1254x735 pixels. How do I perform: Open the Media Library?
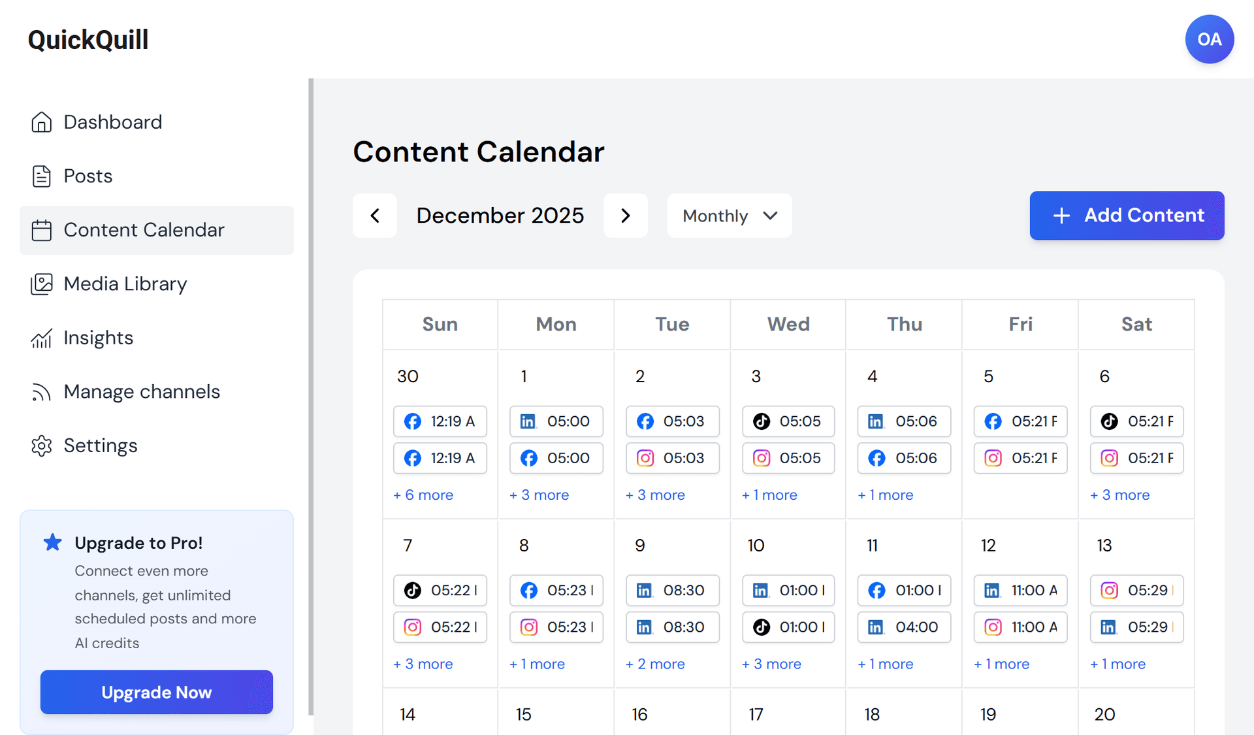click(x=124, y=284)
